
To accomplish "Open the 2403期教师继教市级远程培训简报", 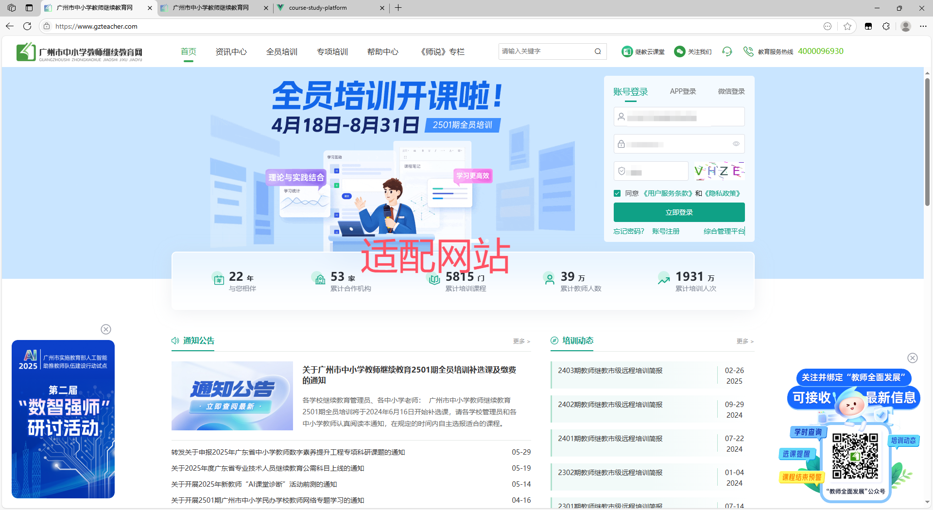I will (x=610, y=371).
